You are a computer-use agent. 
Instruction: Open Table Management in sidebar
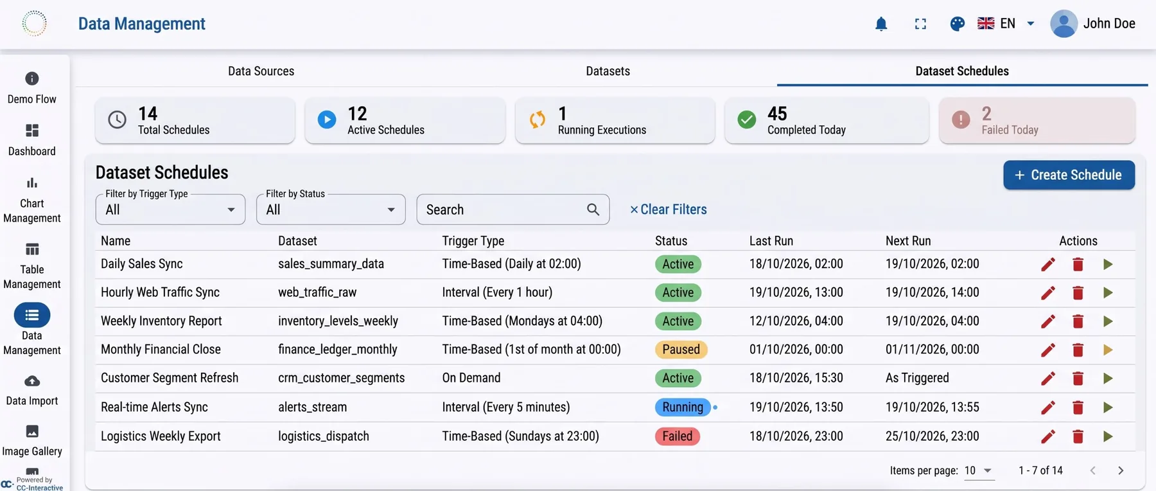point(32,266)
